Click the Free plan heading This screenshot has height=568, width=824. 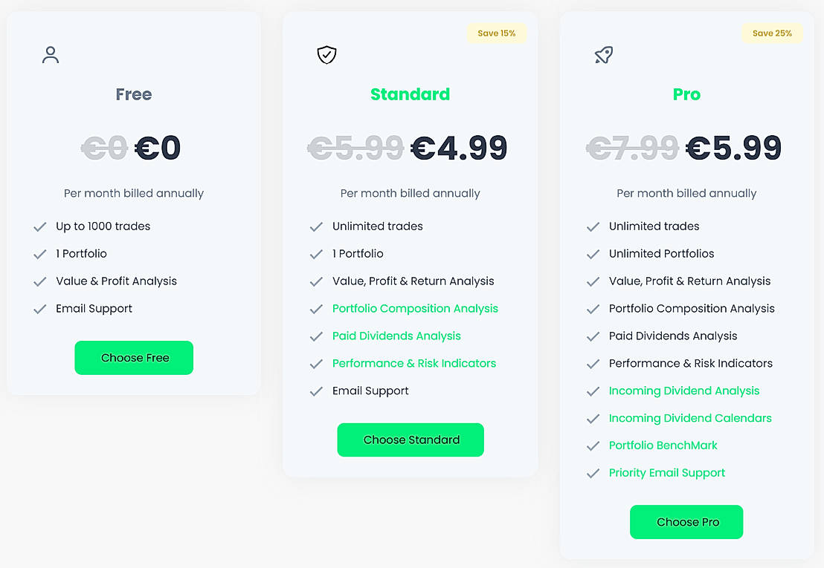pyautogui.click(x=134, y=94)
